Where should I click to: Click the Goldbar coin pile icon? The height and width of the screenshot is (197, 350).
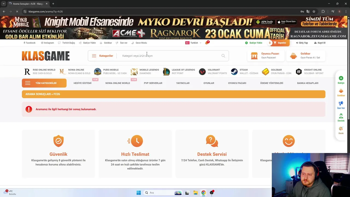(x=293, y=56)
